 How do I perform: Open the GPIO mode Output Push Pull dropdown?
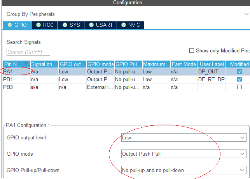click(184, 154)
